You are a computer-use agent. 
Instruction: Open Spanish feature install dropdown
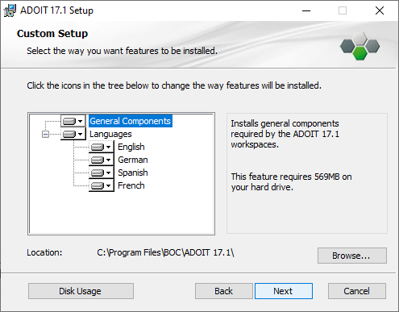click(x=102, y=173)
